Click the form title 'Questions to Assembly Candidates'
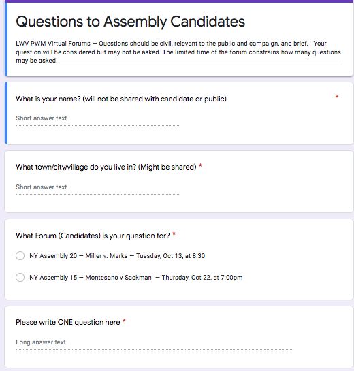The image size is (354, 371). (131, 22)
